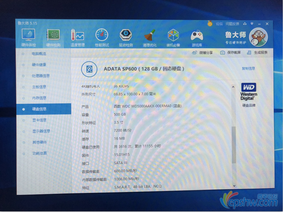Image resolution: width=283 pixels, height=212 pixels.
Task: Click 复制信息 copy info link
Action: pyautogui.click(x=248, y=68)
